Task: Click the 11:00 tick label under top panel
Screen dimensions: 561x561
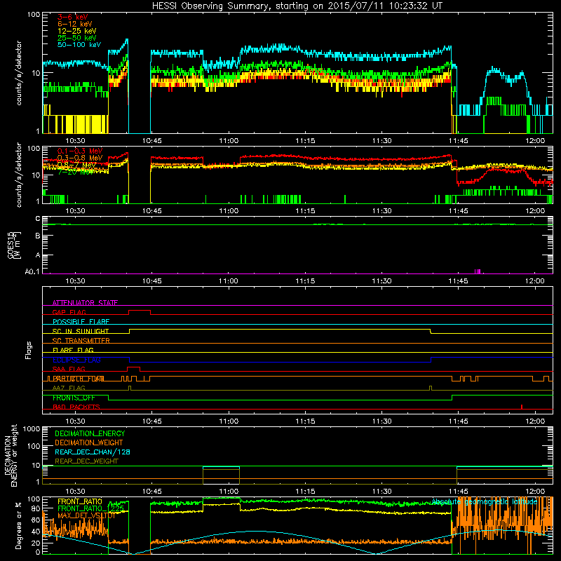Action: tap(229, 141)
